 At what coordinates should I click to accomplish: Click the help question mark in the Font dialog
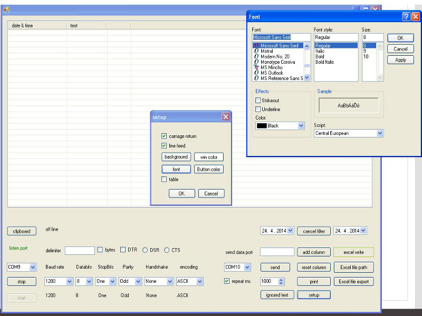click(406, 17)
